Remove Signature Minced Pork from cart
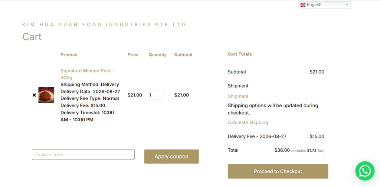 point(34,95)
